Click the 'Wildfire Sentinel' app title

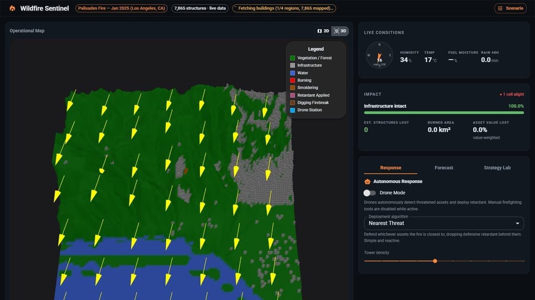[44, 8]
